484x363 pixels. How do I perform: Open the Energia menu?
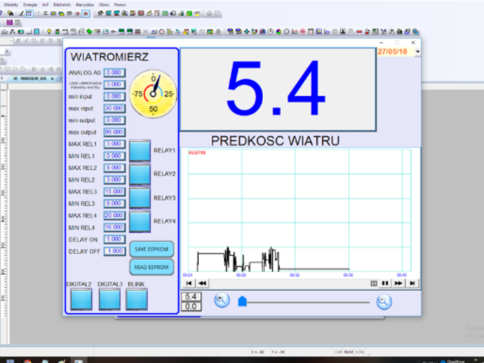[x=30, y=4]
